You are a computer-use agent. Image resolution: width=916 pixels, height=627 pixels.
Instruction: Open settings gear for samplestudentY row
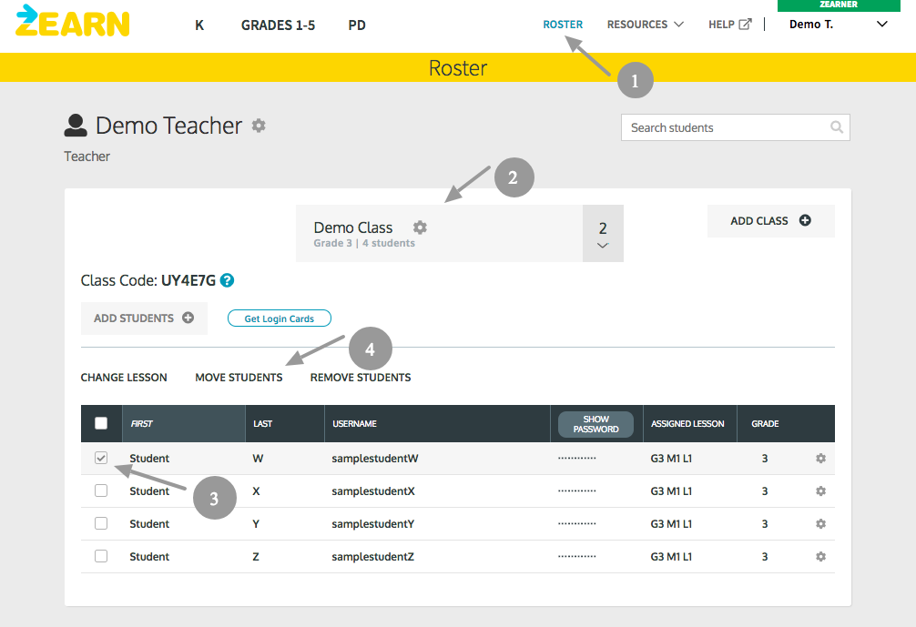click(x=820, y=523)
